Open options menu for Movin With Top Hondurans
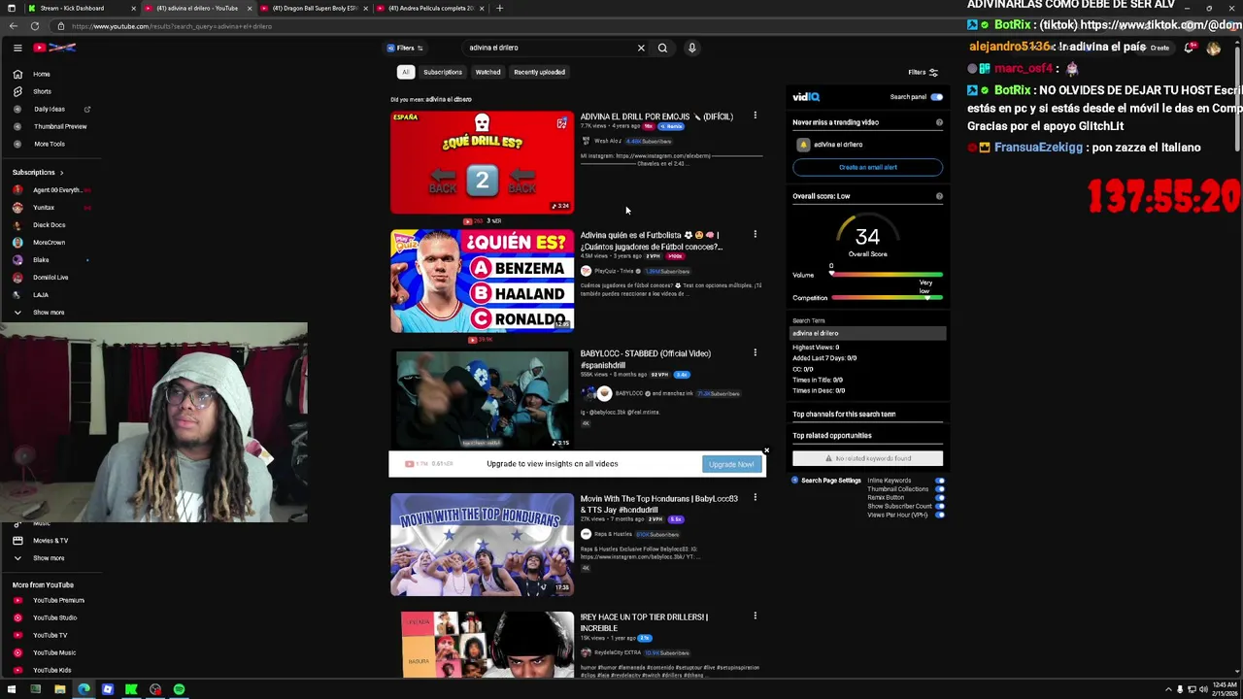The image size is (1243, 699). [755, 497]
